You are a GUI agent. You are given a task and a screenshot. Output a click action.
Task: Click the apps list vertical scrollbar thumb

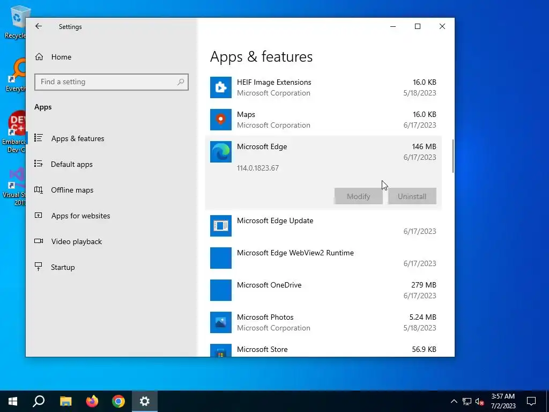click(x=452, y=156)
